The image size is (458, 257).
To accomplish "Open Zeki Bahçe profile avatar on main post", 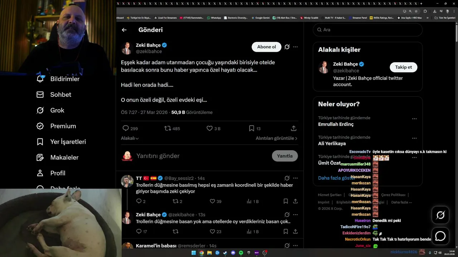I will (127, 48).
